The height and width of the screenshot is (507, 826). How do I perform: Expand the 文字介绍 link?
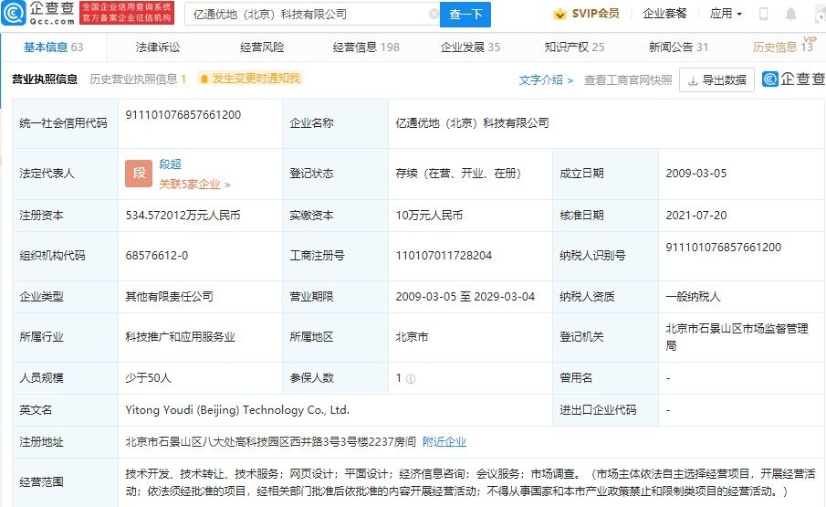coord(546,79)
